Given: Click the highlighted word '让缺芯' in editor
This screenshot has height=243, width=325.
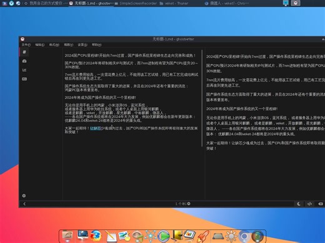Looking at the screenshot, I should click(96, 128).
